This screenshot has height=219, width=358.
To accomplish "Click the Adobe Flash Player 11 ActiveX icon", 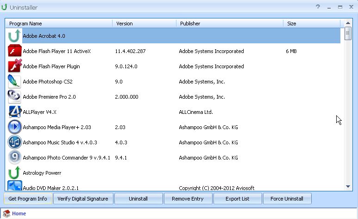I will (15, 51).
